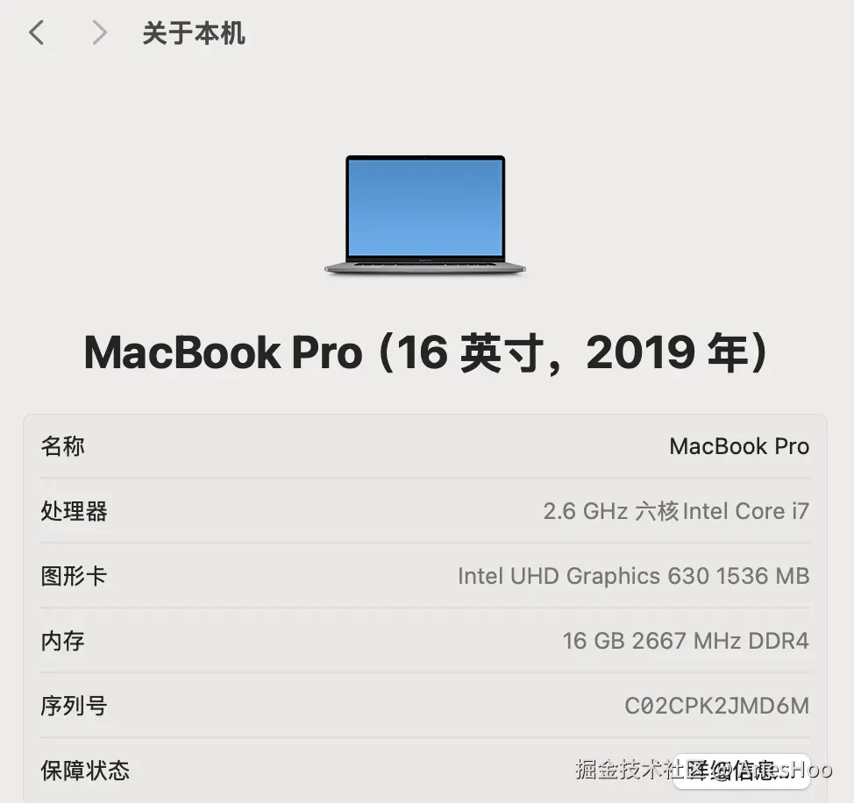Open the 保障状态 详细信息 button
This screenshot has height=803, width=854.
tap(741, 771)
